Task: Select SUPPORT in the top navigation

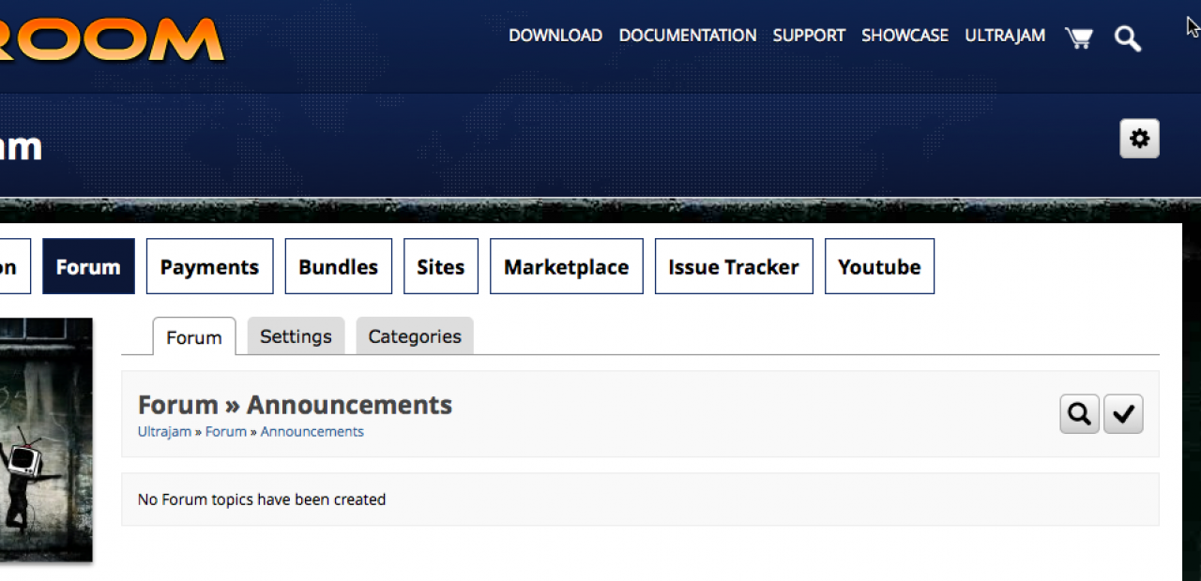Action: [809, 36]
